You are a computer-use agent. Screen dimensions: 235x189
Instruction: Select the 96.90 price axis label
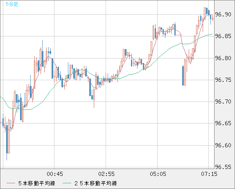[223, 15]
